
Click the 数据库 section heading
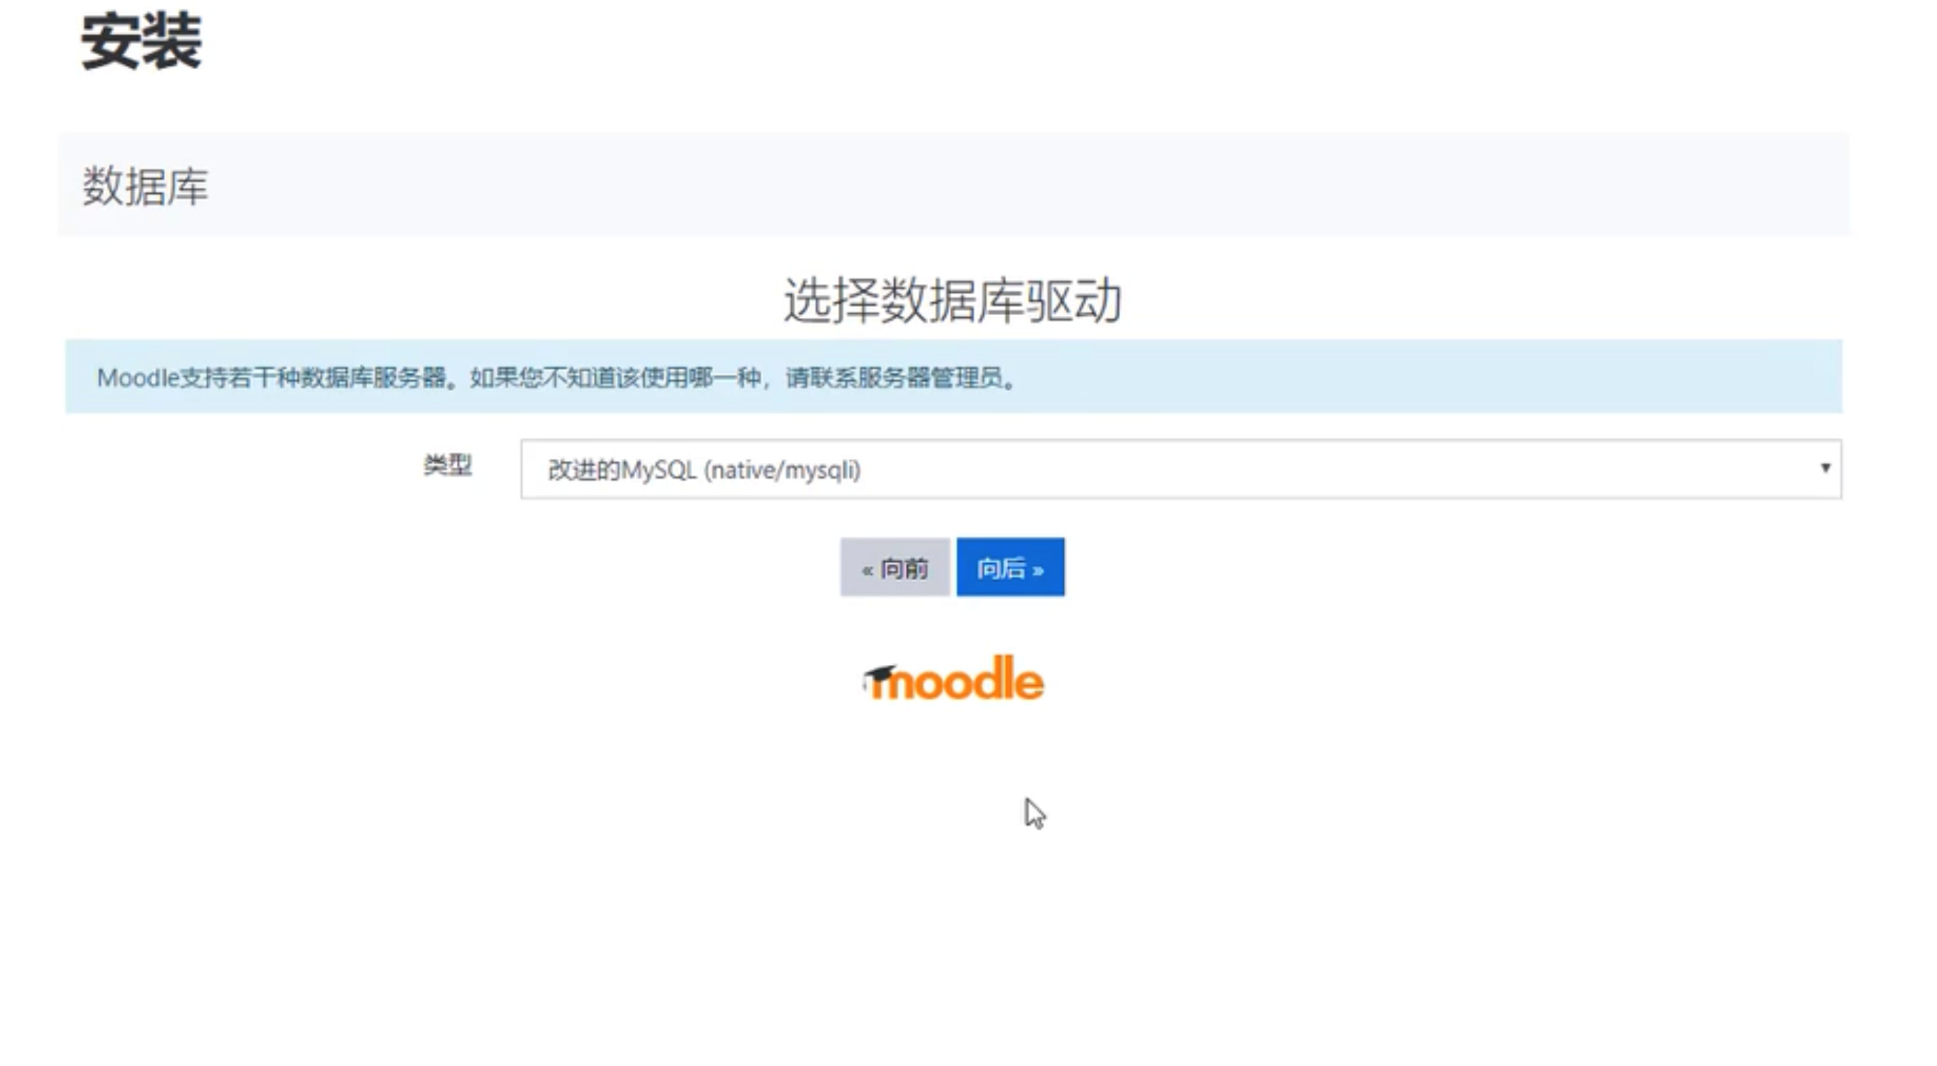[145, 186]
